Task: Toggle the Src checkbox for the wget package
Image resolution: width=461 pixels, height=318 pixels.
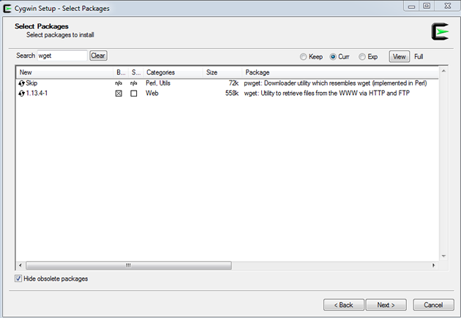Action: point(134,94)
